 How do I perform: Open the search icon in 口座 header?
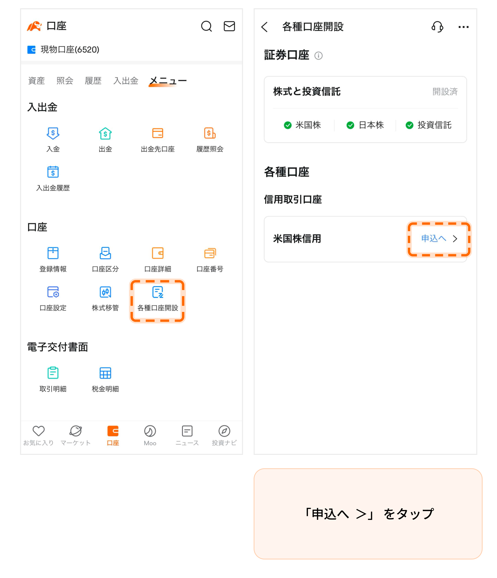click(206, 27)
